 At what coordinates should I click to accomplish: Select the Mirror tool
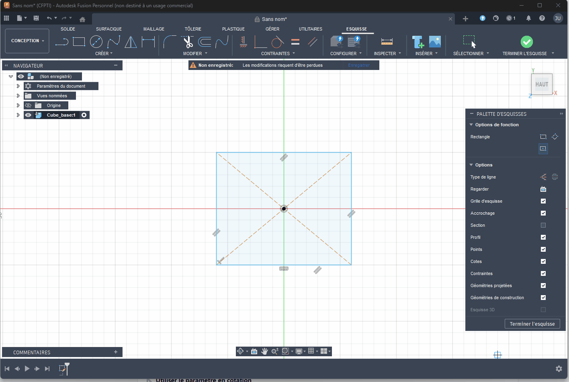131,41
